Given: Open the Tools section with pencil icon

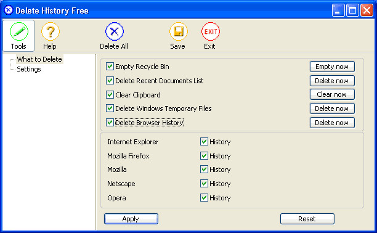Looking at the screenshot, I should click(x=18, y=36).
